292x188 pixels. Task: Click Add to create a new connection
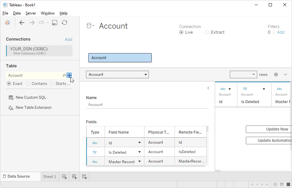click(68, 39)
